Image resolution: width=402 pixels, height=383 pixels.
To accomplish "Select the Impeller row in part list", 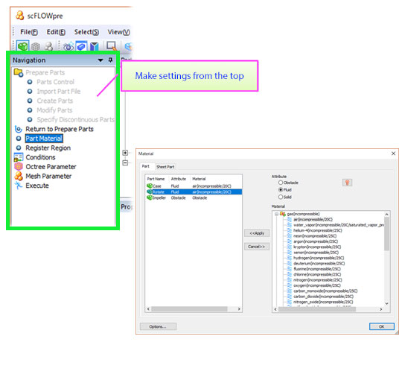I will tap(194, 197).
